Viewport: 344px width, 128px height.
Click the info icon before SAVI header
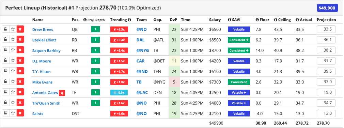coord(230,20)
